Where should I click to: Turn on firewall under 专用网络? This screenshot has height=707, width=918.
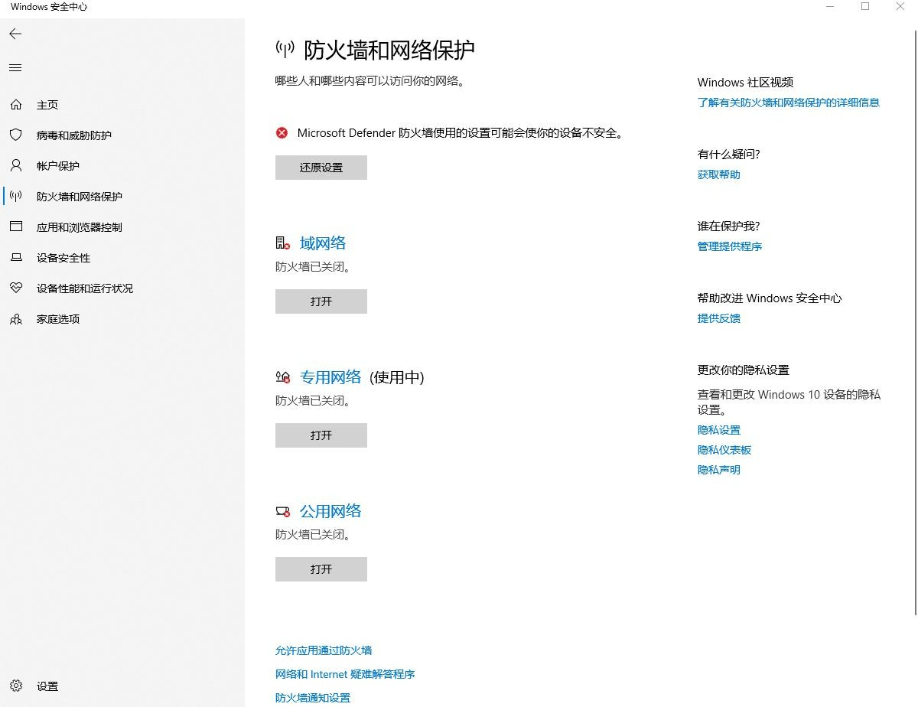coord(321,435)
